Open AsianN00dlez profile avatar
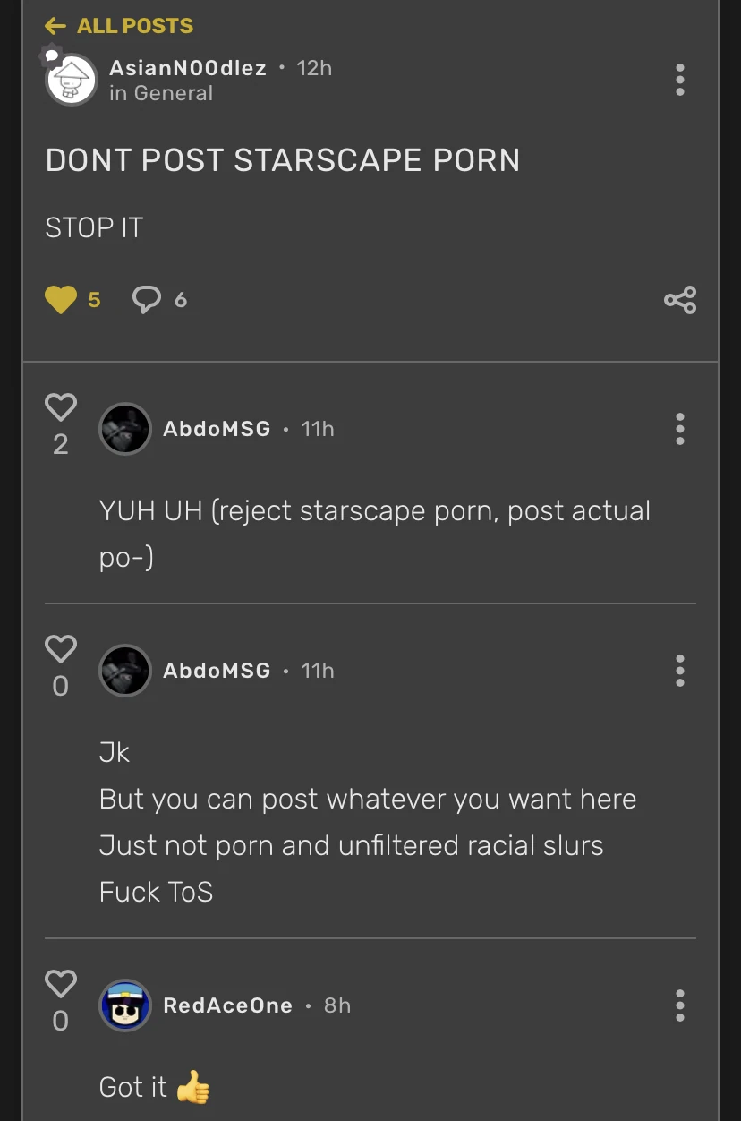 pos(71,80)
